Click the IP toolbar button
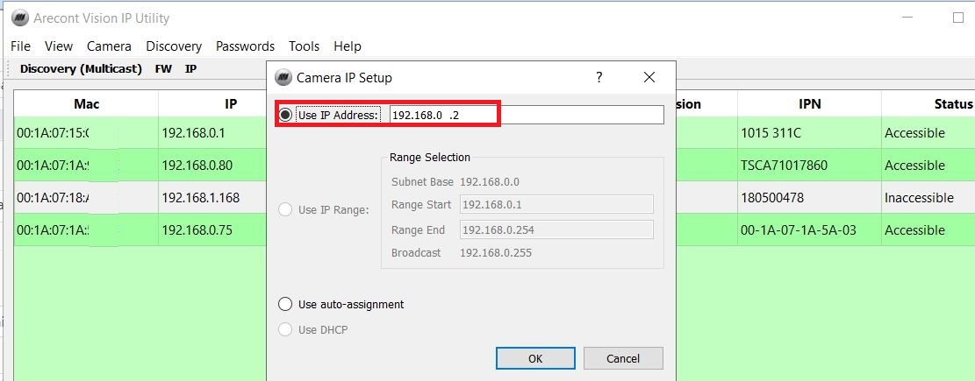 (190, 68)
